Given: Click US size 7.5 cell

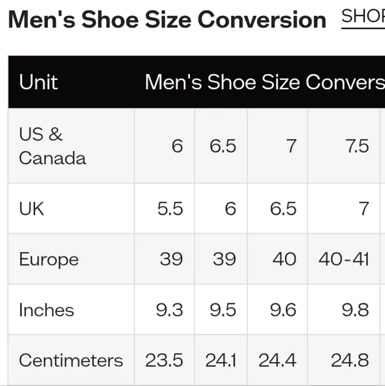Looking at the screenshot, I should (344, 146).
